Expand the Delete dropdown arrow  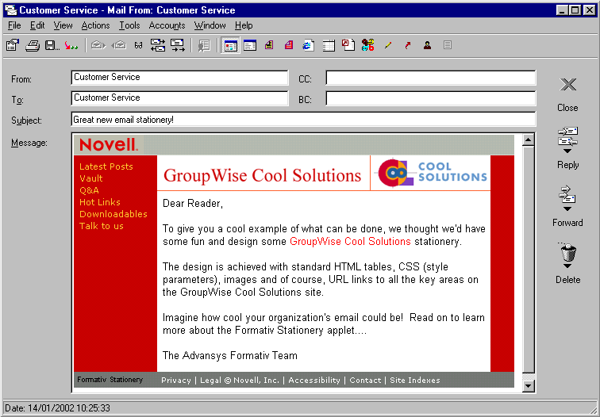click(x=567, y=266)
